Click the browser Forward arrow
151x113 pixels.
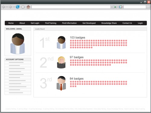click(x=10, y=7)
